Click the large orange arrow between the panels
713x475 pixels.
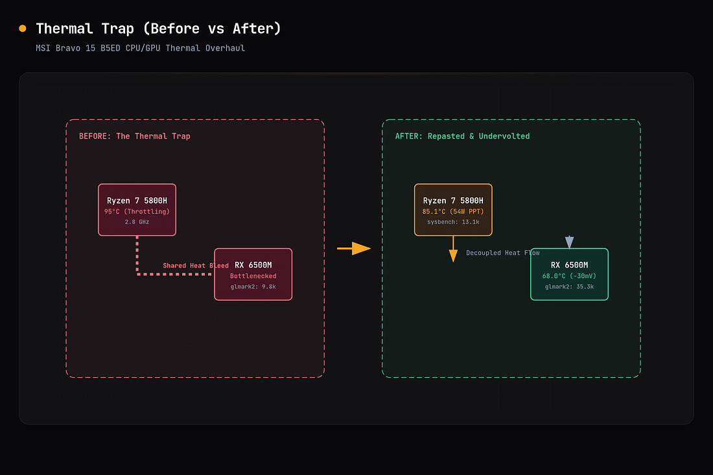point(354,249)
